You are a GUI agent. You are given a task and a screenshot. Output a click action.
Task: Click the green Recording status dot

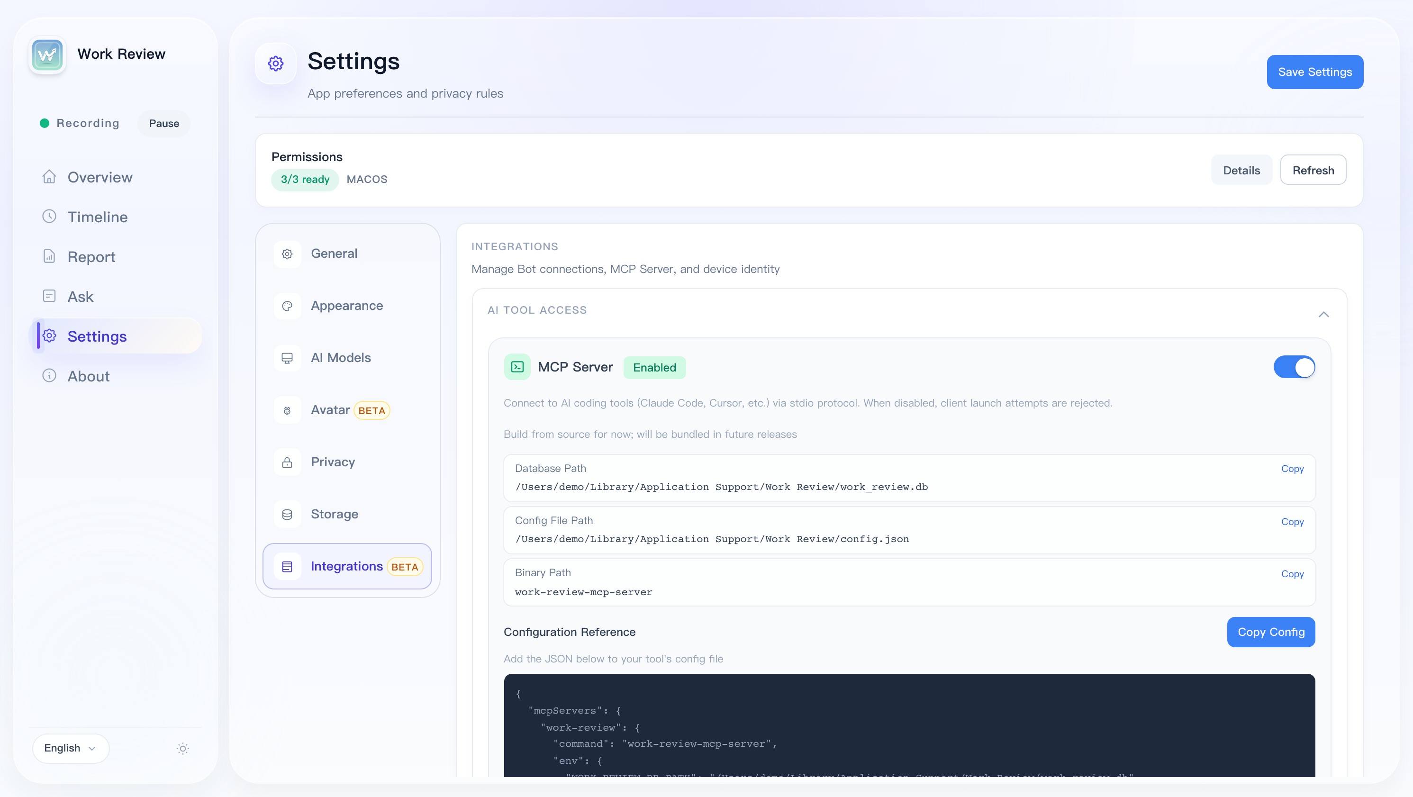[45, 123]
